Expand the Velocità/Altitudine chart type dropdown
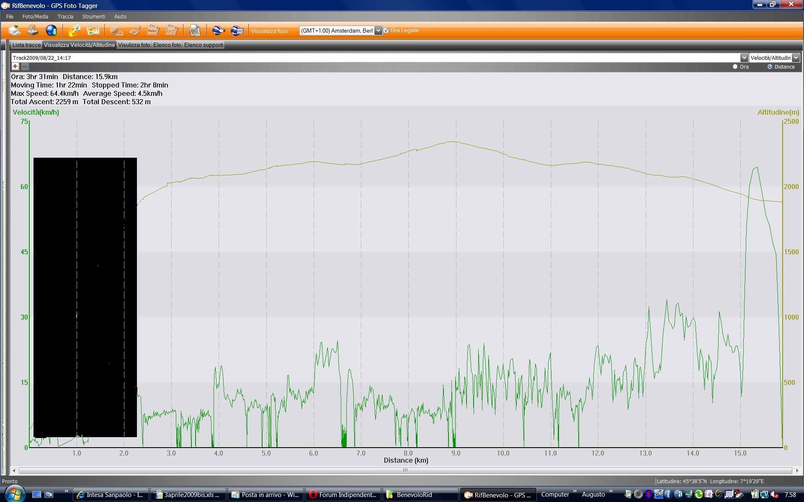 tap(796, 58)
